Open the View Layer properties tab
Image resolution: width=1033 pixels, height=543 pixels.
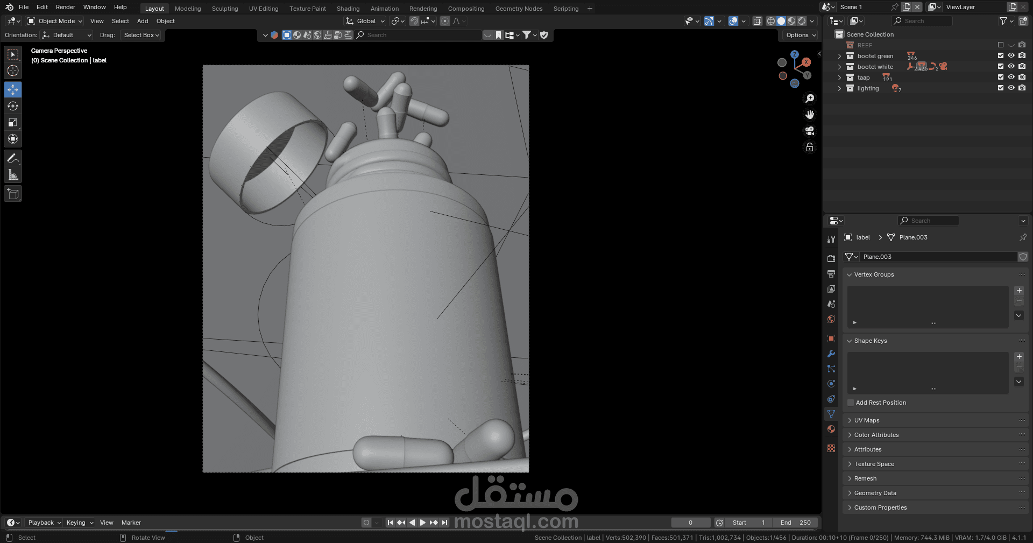[x=831, y=289]
